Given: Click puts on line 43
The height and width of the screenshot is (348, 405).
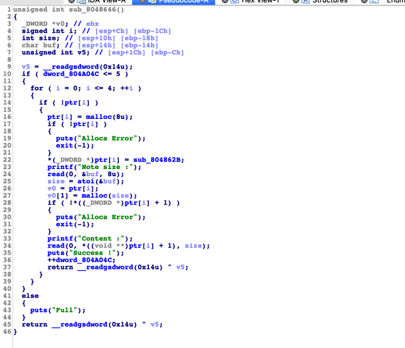Looking at the screenshot, I should pyautogui.click(x=39, y=310).
